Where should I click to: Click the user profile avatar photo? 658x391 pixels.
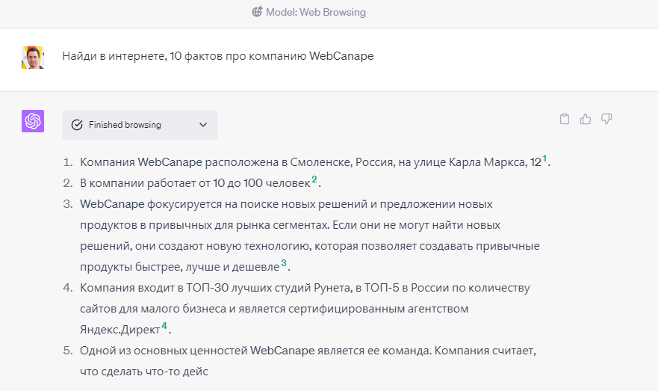[33, 58]
